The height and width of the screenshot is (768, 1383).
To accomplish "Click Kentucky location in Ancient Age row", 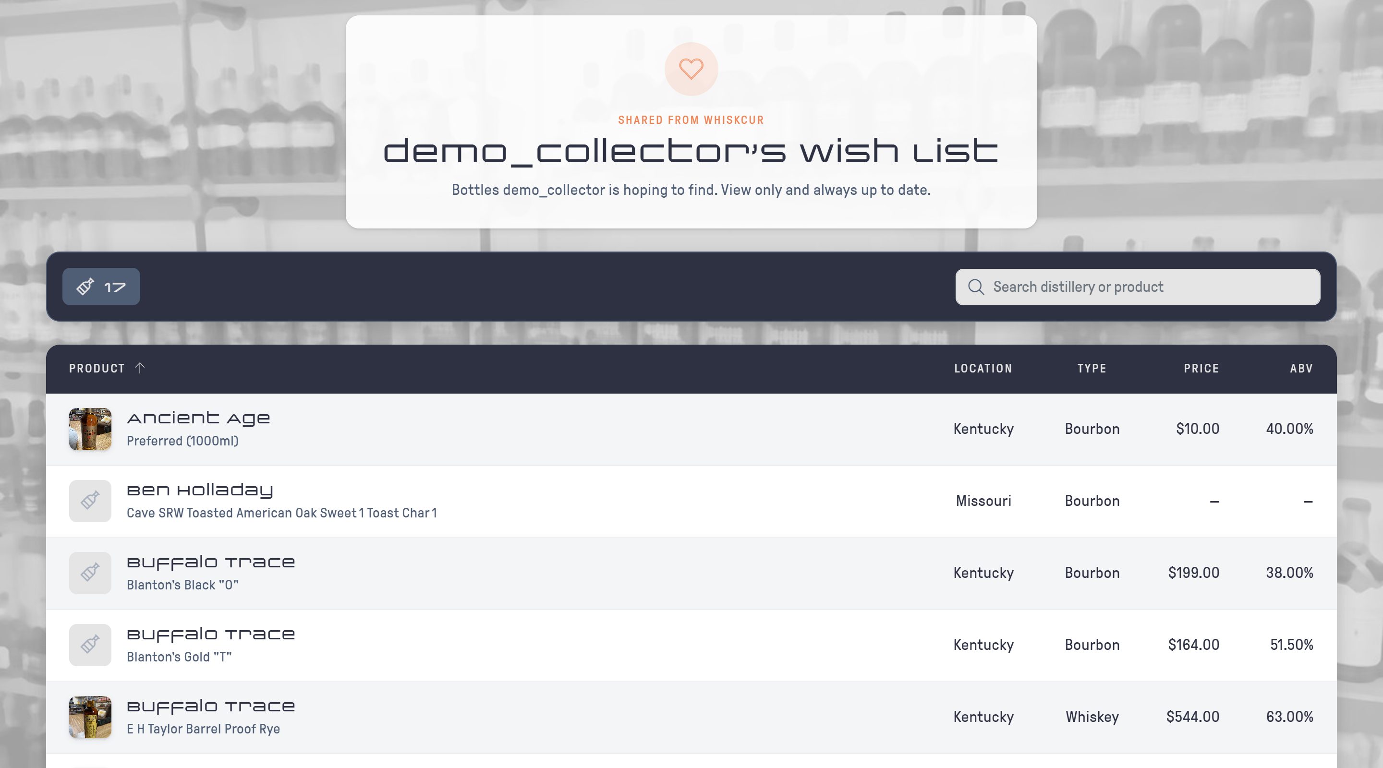I will coord(983,429).
